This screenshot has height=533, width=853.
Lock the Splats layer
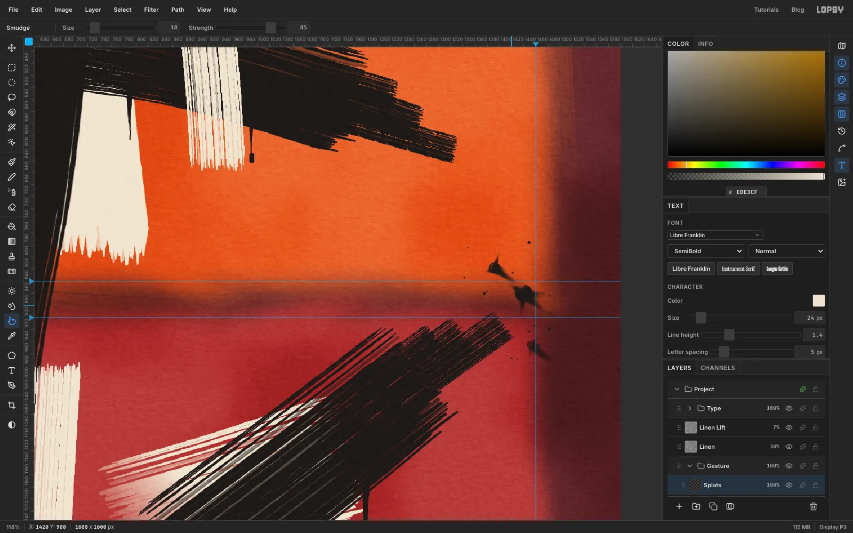pos(816,485)
